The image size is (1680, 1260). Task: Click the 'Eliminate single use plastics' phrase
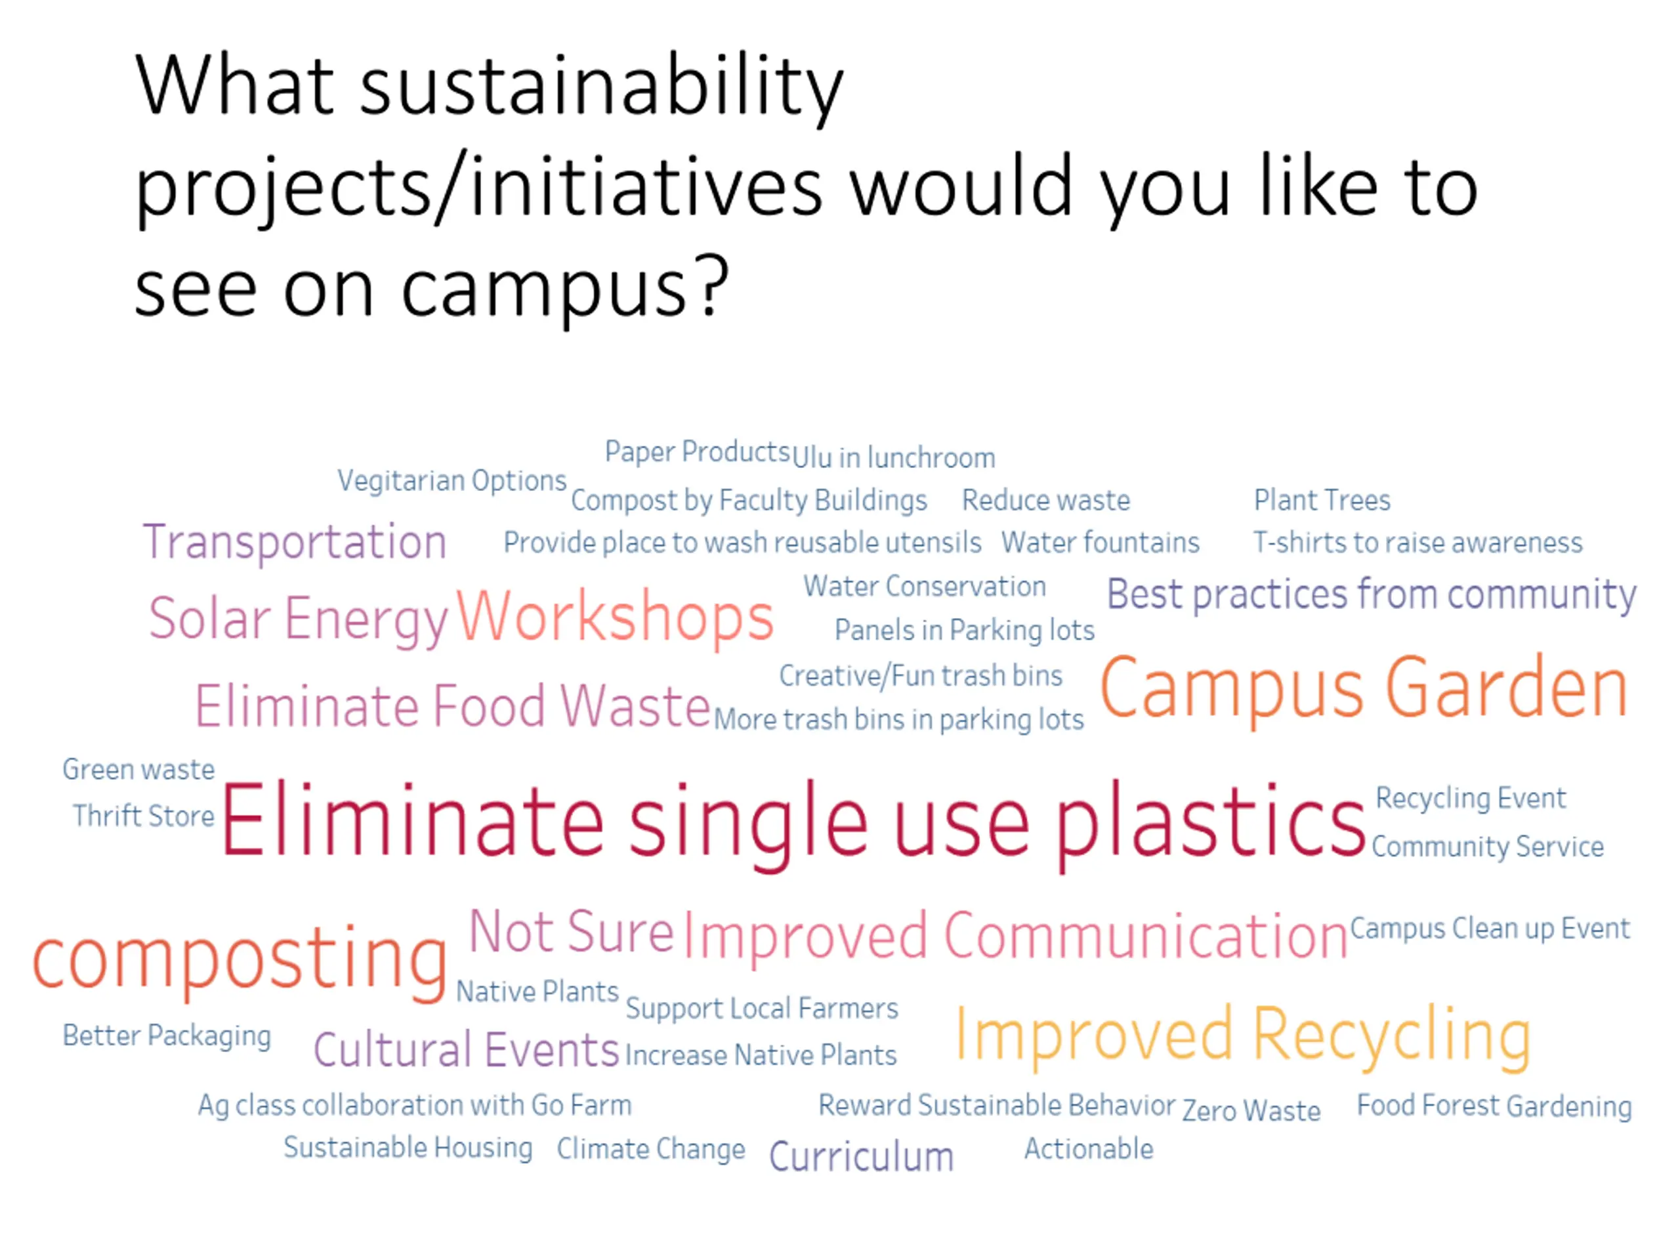click(x=793, y=826)
